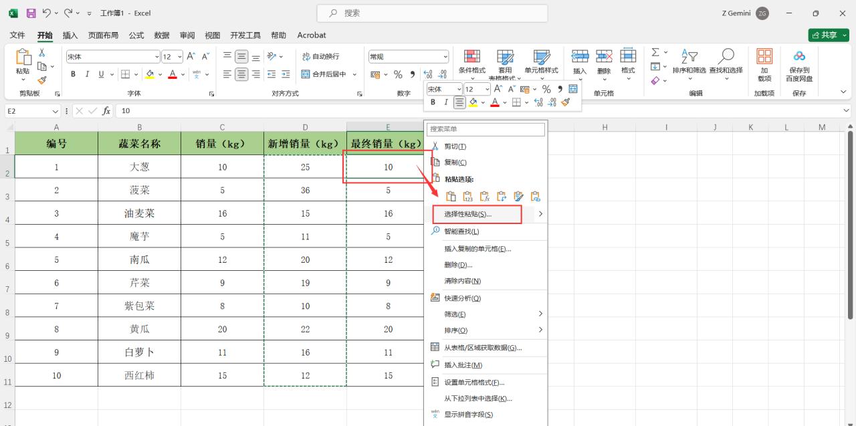856x426 pixels.
Task: Toggle Bold in the mini toolbar
Action: 433,102
